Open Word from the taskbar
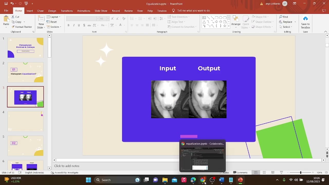329x185 pixels. click(x=221, y=180)
